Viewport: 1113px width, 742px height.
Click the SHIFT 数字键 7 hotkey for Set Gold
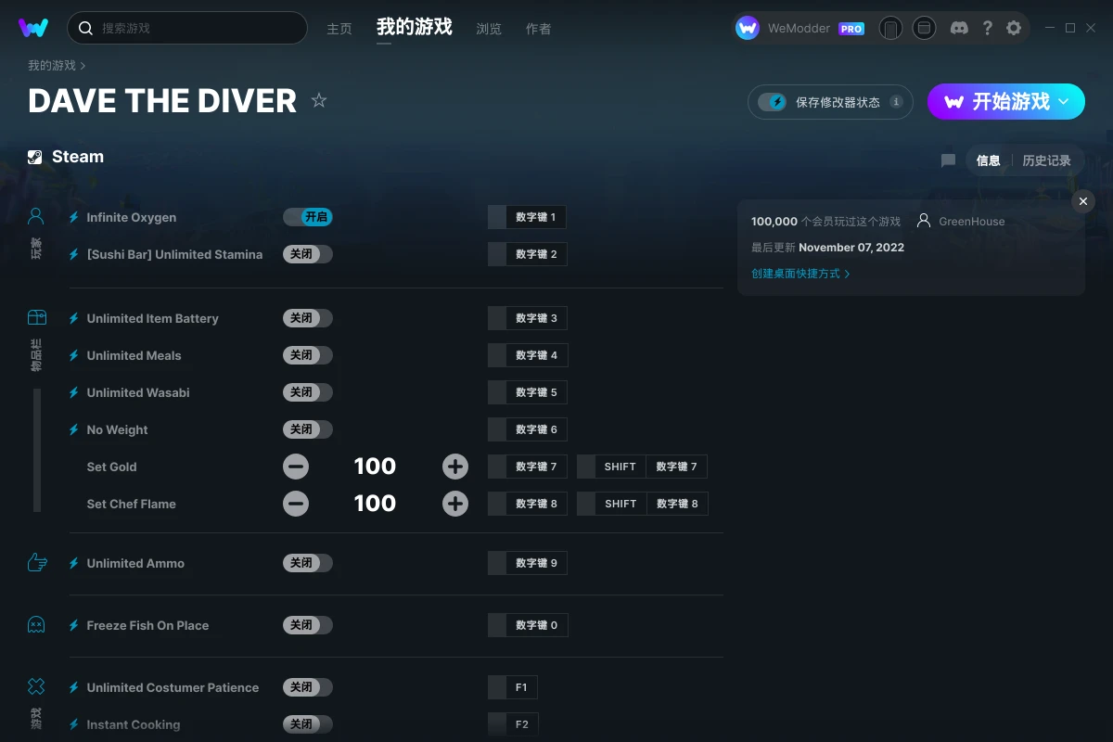click(642, 467)
